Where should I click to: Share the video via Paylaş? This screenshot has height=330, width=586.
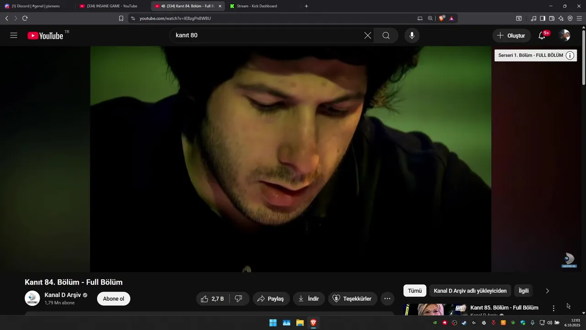pyautogui.click(x=271, y=299)
